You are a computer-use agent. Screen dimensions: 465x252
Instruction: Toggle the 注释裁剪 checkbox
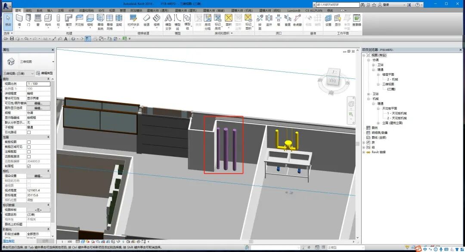[29, 152]
